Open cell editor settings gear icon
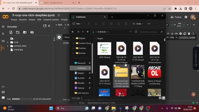Image resolution: width=199 pixels, height=112 pixels. tap(180, 34)
